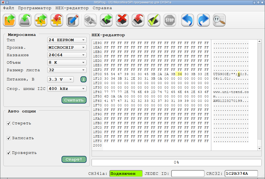Read chip with the green arrow chip icon
265x179 pixels.
click(106, 20)
